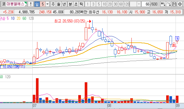Click the 45.00% value
The image size is (184, 109).
pyautogui.click(x=58, y=12)
